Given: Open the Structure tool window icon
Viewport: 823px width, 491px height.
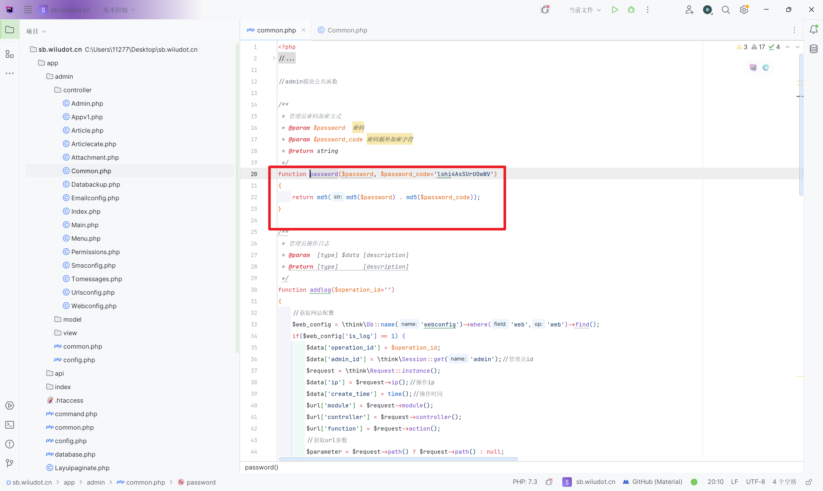Looking at the screenshot, I should (10, 54).
